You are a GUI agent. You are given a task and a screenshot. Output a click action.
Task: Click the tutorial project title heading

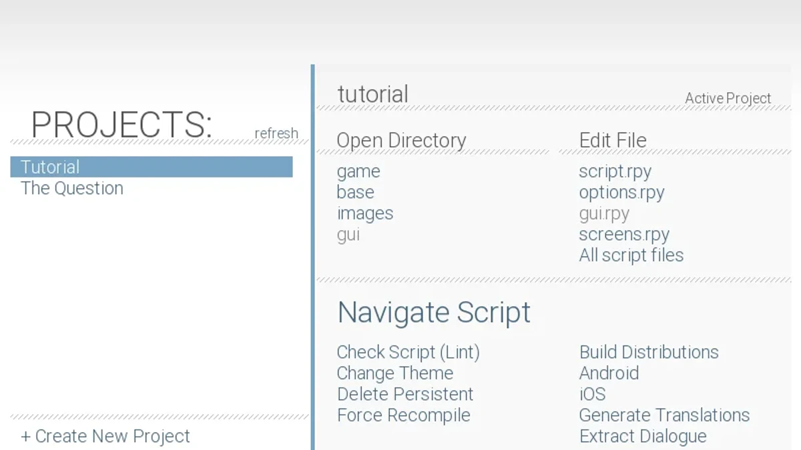373,94
